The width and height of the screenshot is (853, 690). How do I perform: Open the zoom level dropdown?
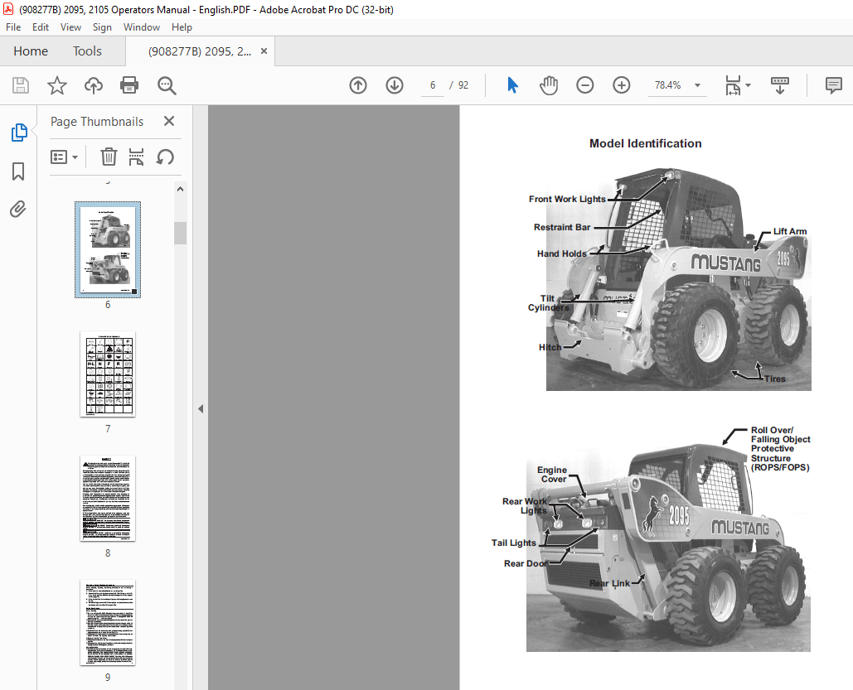click(x=697, y=85)
